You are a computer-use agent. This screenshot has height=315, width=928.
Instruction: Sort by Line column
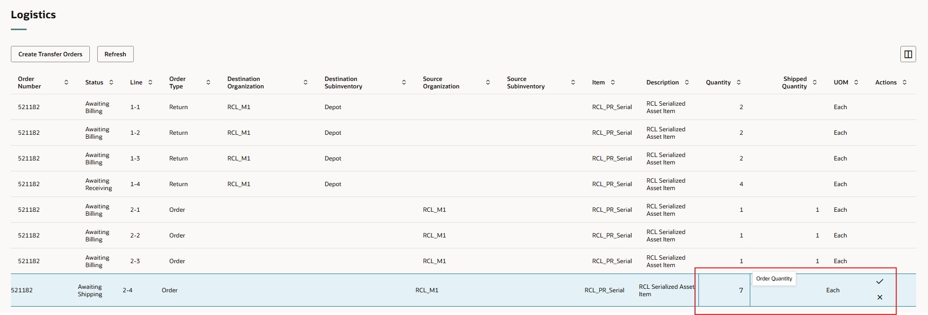click(x=150, y=82)
